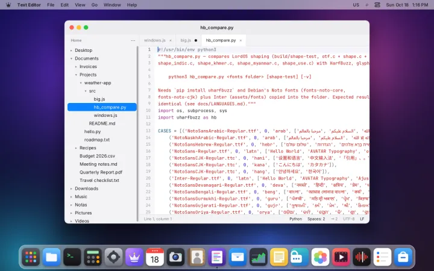Viewport: 434px width, 271px height.
Task: Open the Passwords lock app in dock
Action: (x=300, y=257)
